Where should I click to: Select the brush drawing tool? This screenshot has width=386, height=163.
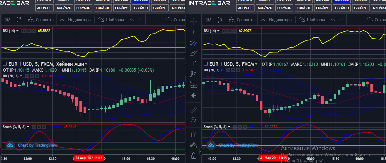pos(194,53)
